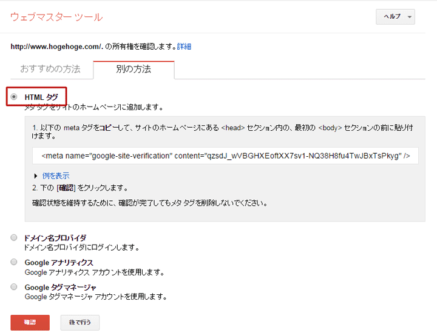Click the Google タグマネージャ アカウントを使用します description

[95, 297]
